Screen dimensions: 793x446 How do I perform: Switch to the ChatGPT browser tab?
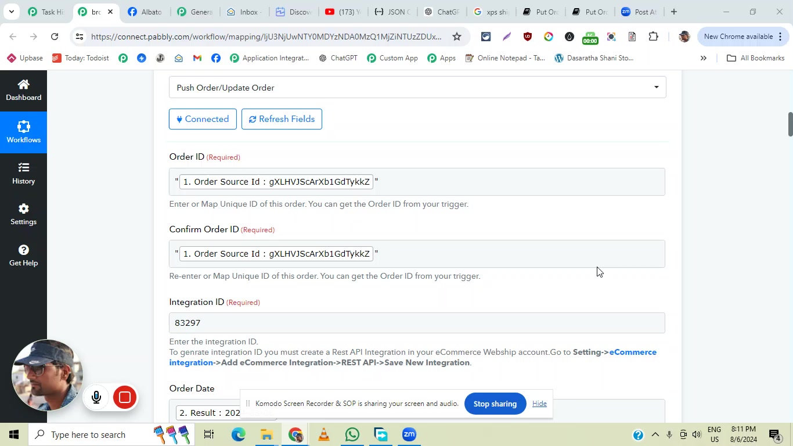coord(441,12)
